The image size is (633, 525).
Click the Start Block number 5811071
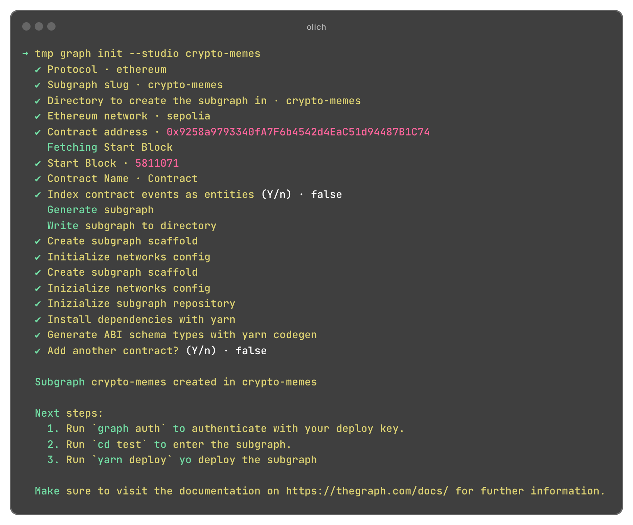(x=157, y=163)
